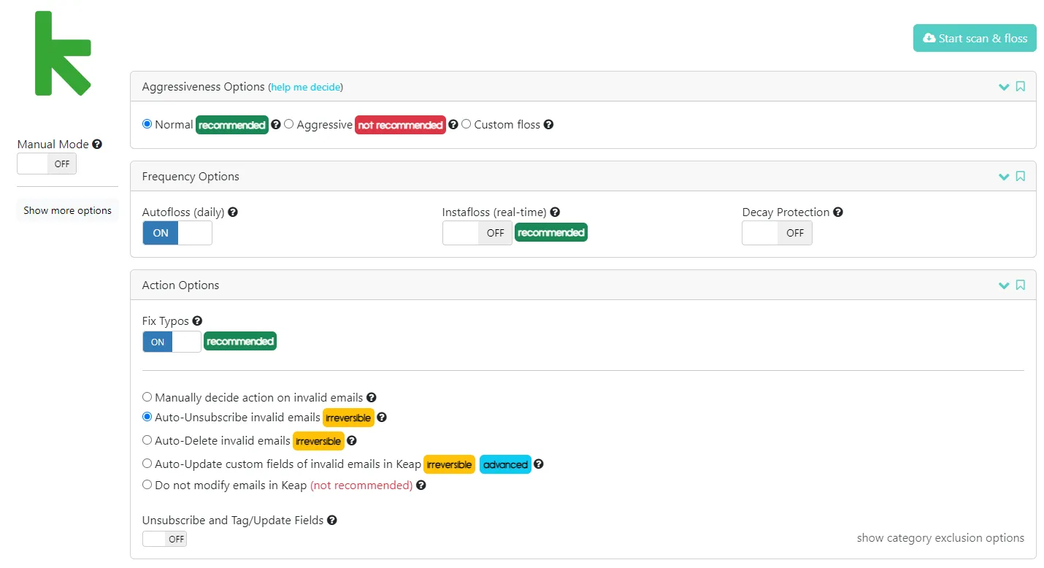Image resolution: width=1044 pixels, height=568 pixels.
Task: Click irreversible badge on Auto-Delete option
Action: point(318,441)
